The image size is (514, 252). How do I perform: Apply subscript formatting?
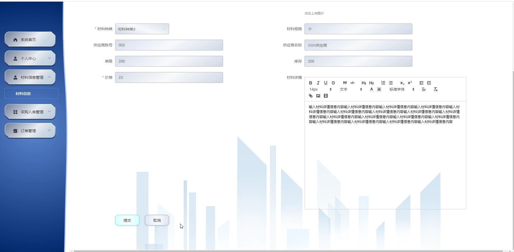tap(402, 83)
